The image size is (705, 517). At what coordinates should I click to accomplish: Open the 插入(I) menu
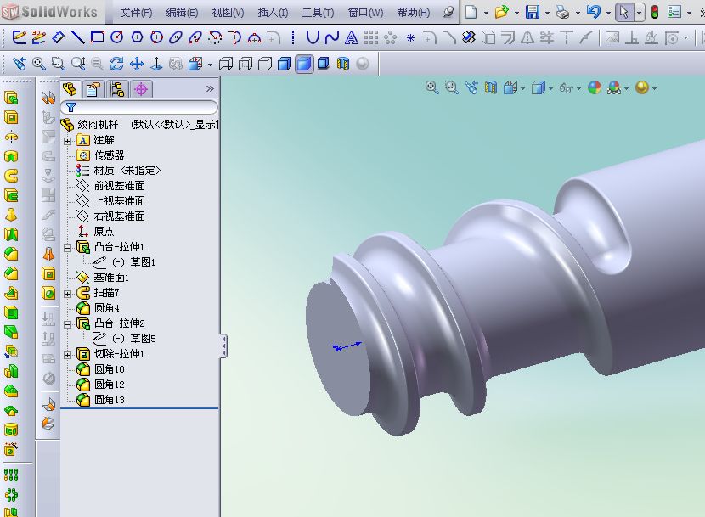click(273, 13)
